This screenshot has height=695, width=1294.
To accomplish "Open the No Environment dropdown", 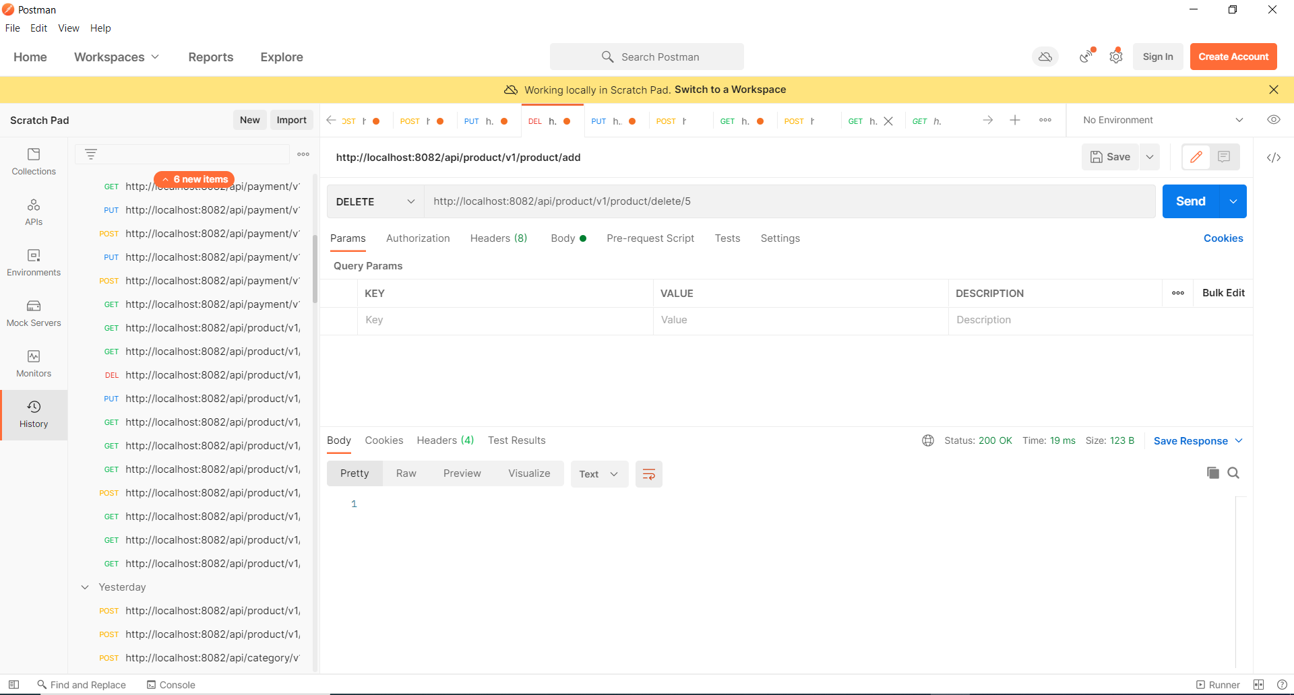I will pyautogui.click(x=1163, y=120).
